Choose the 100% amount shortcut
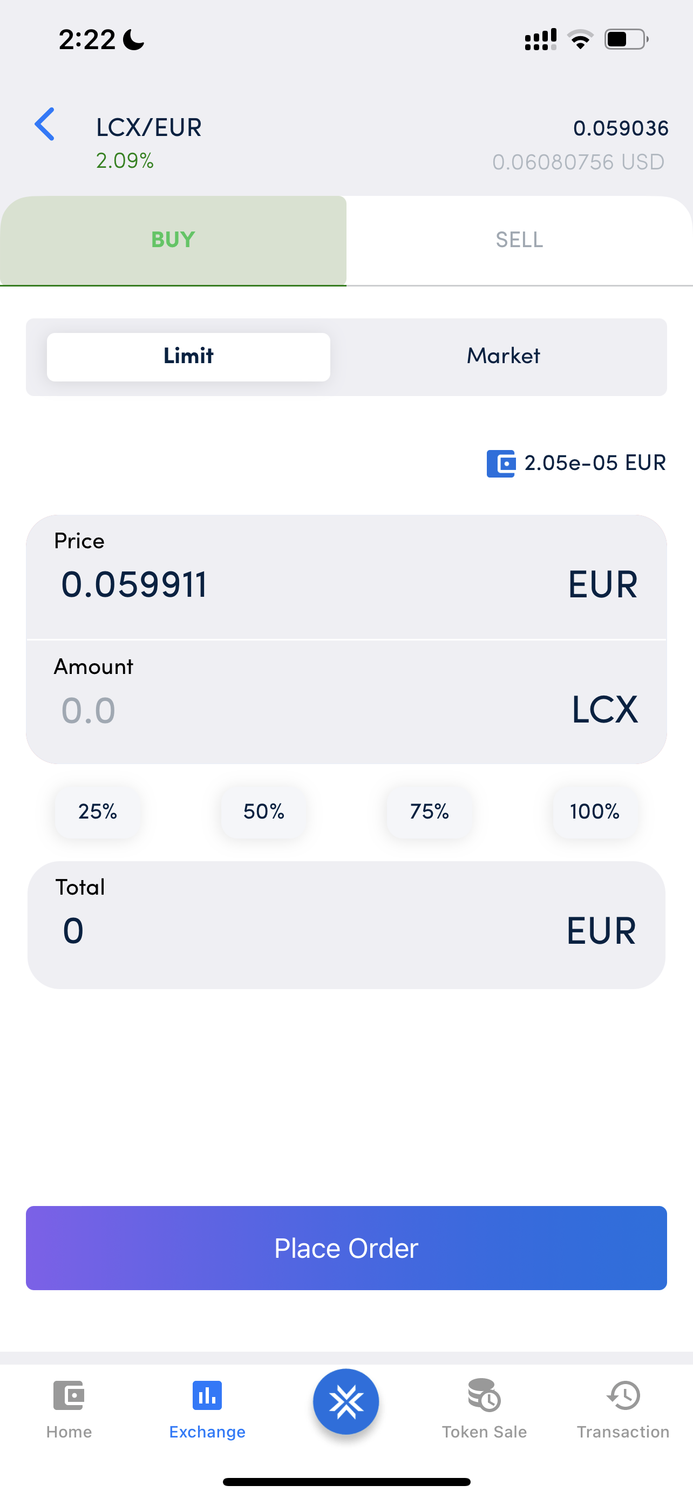This screenshot has width=693, height=1499. 595,811
